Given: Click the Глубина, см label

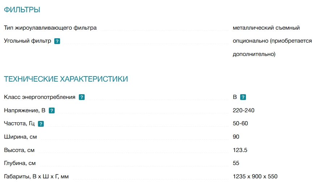Looking at the screenshot, I should pyautogui.click(x=20, y=163).
